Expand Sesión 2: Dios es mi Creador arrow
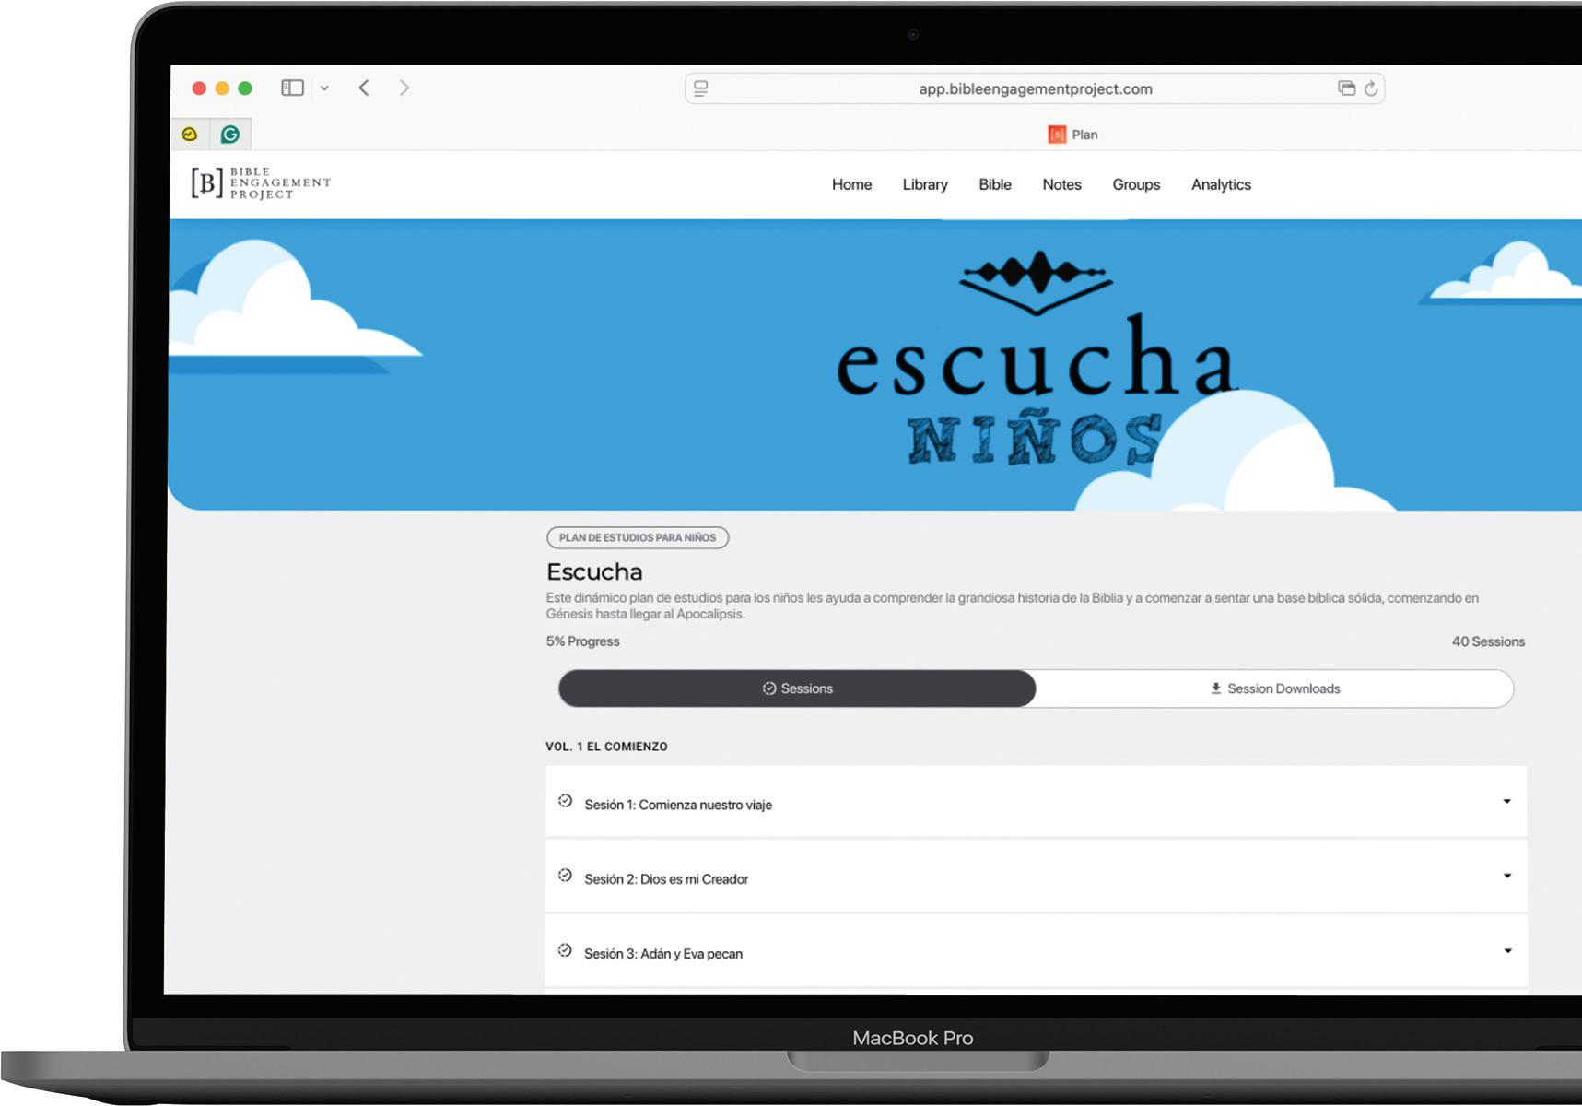Image resolution: width=1582 pixels, height=1106 pixels. (1507, 876)
